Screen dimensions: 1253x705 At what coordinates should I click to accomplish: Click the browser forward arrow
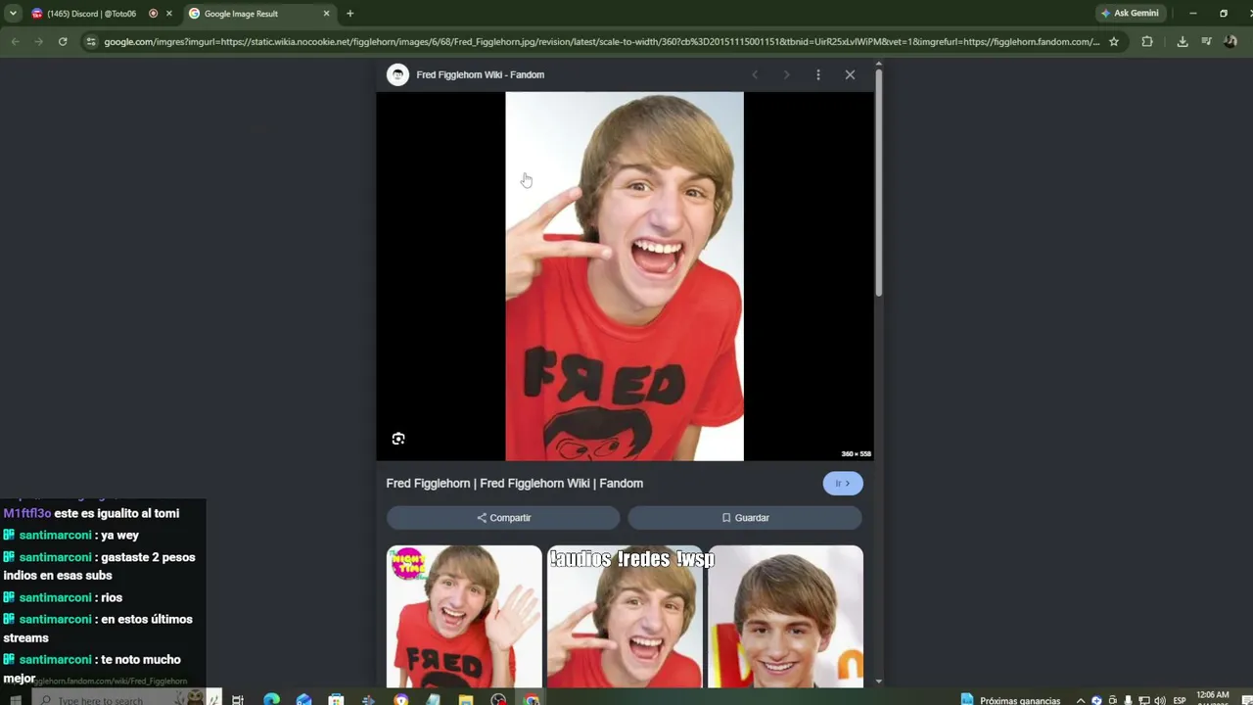(x=38, y=42)
